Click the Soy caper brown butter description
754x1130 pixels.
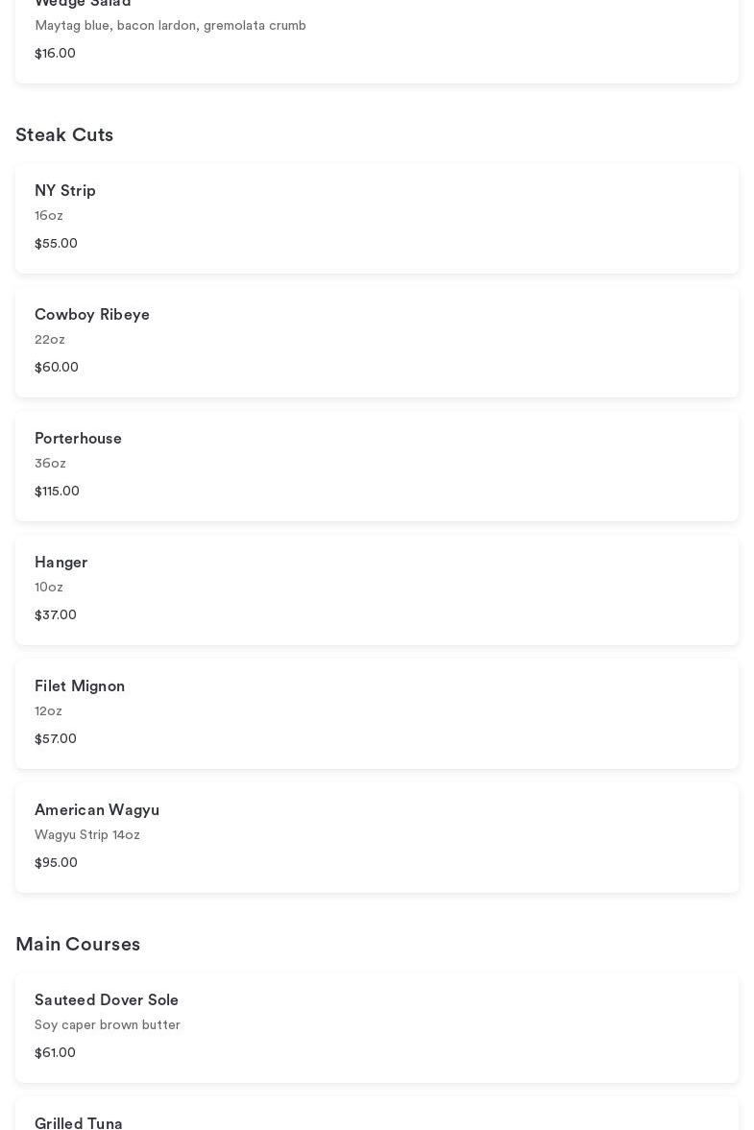pyautogui.click(x=108, y=1025)
